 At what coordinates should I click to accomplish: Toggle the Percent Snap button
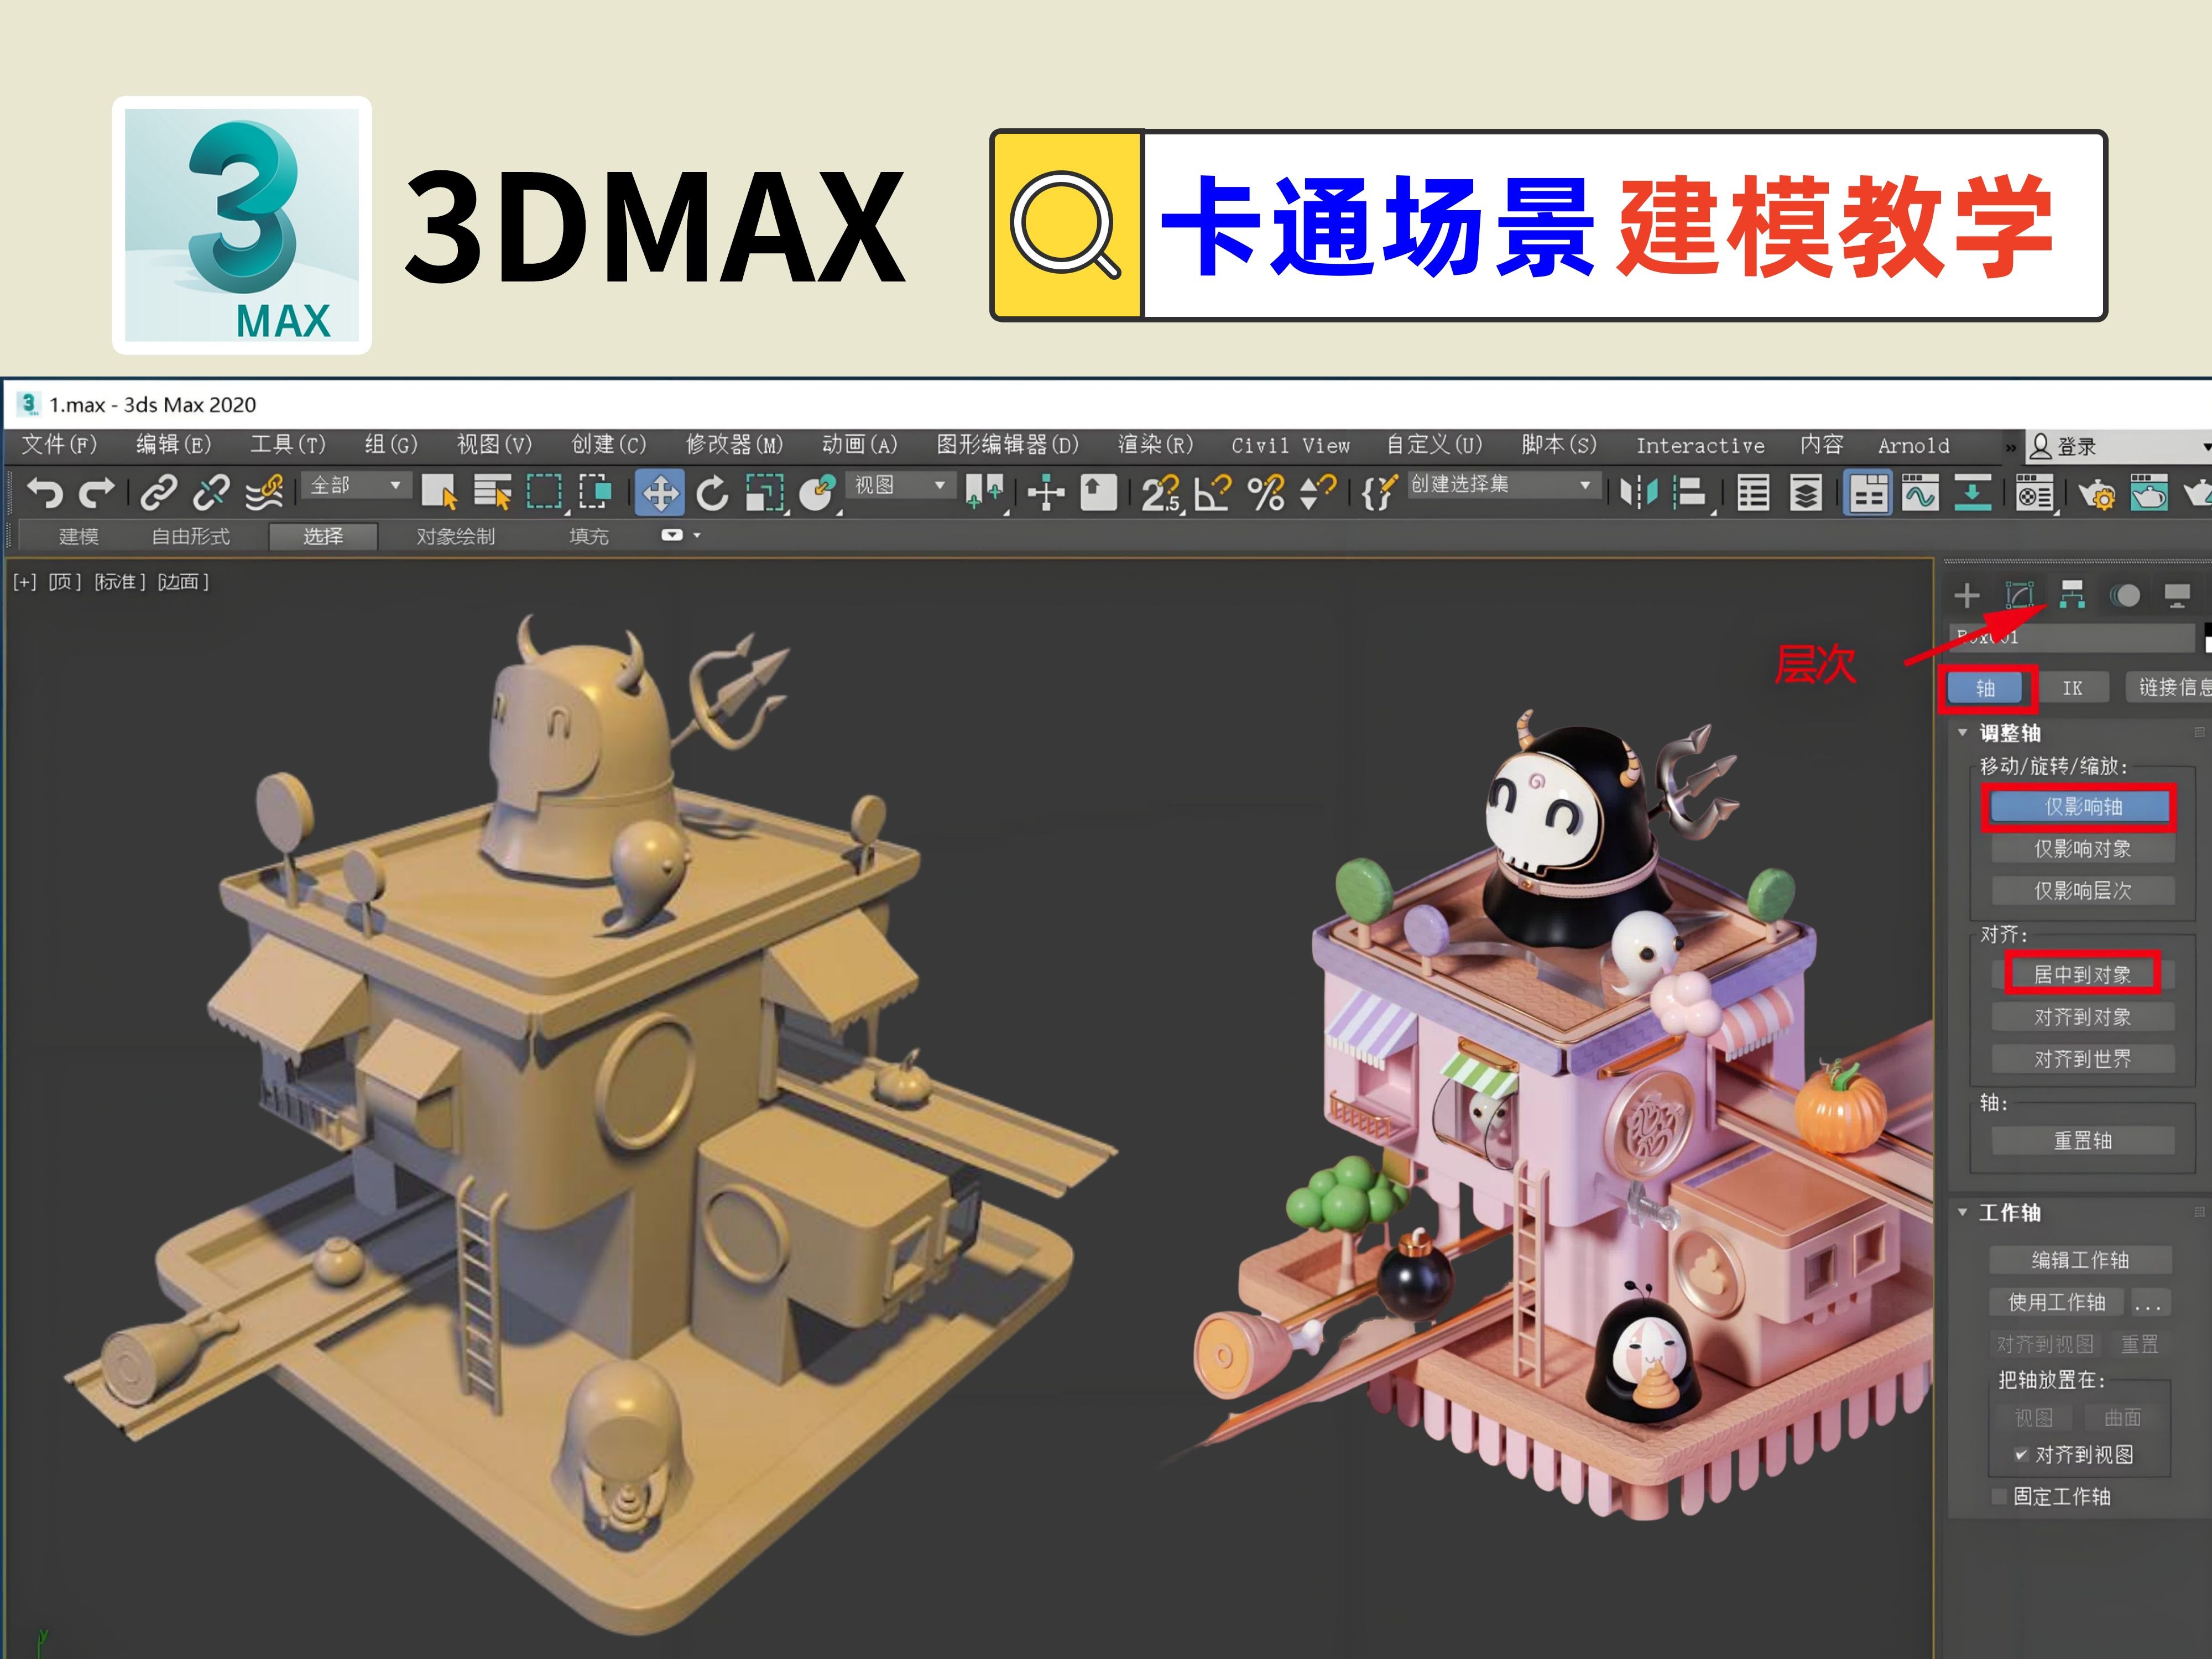point(1266,493)
